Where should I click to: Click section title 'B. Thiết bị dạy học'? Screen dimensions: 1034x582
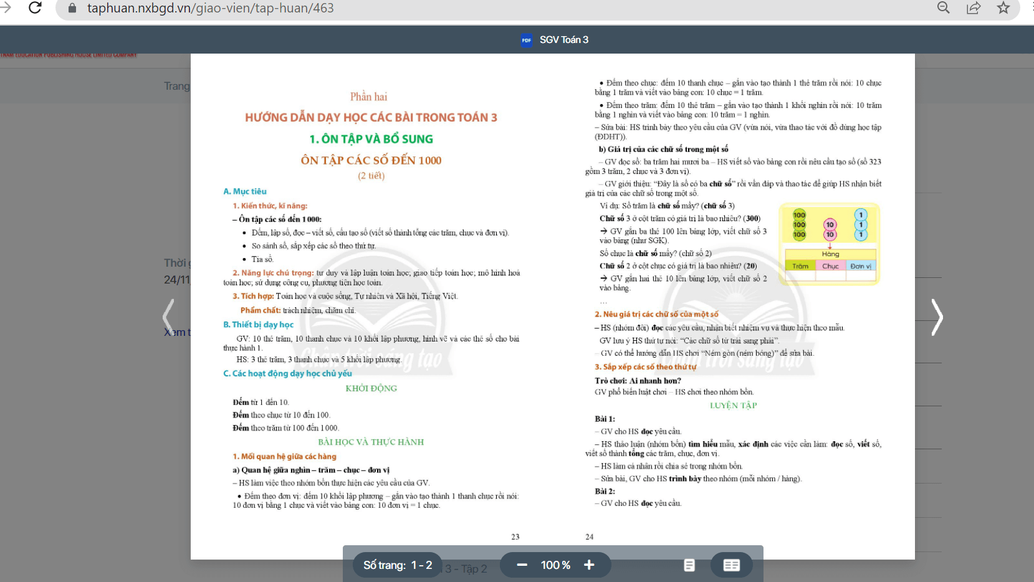pyautogui.click(x=258, y=325)
